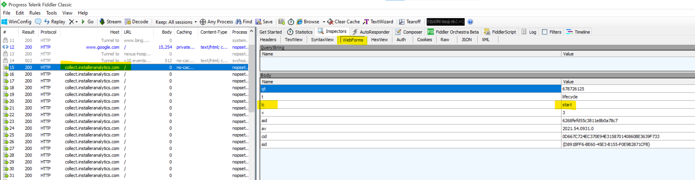The image size is (695, 180).
Task: Select session 12 www.google.com row
Action: [103, 47]
